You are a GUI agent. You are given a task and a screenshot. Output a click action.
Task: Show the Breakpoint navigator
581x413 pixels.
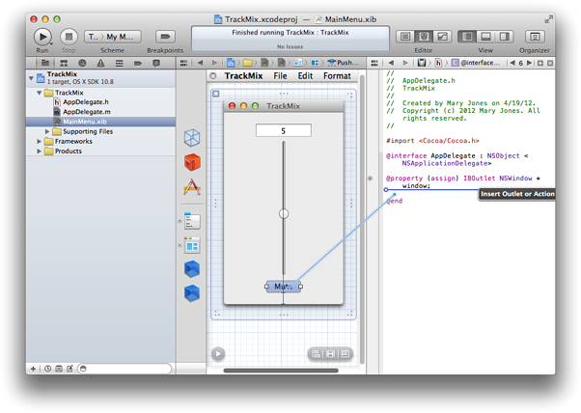point(138,63)
